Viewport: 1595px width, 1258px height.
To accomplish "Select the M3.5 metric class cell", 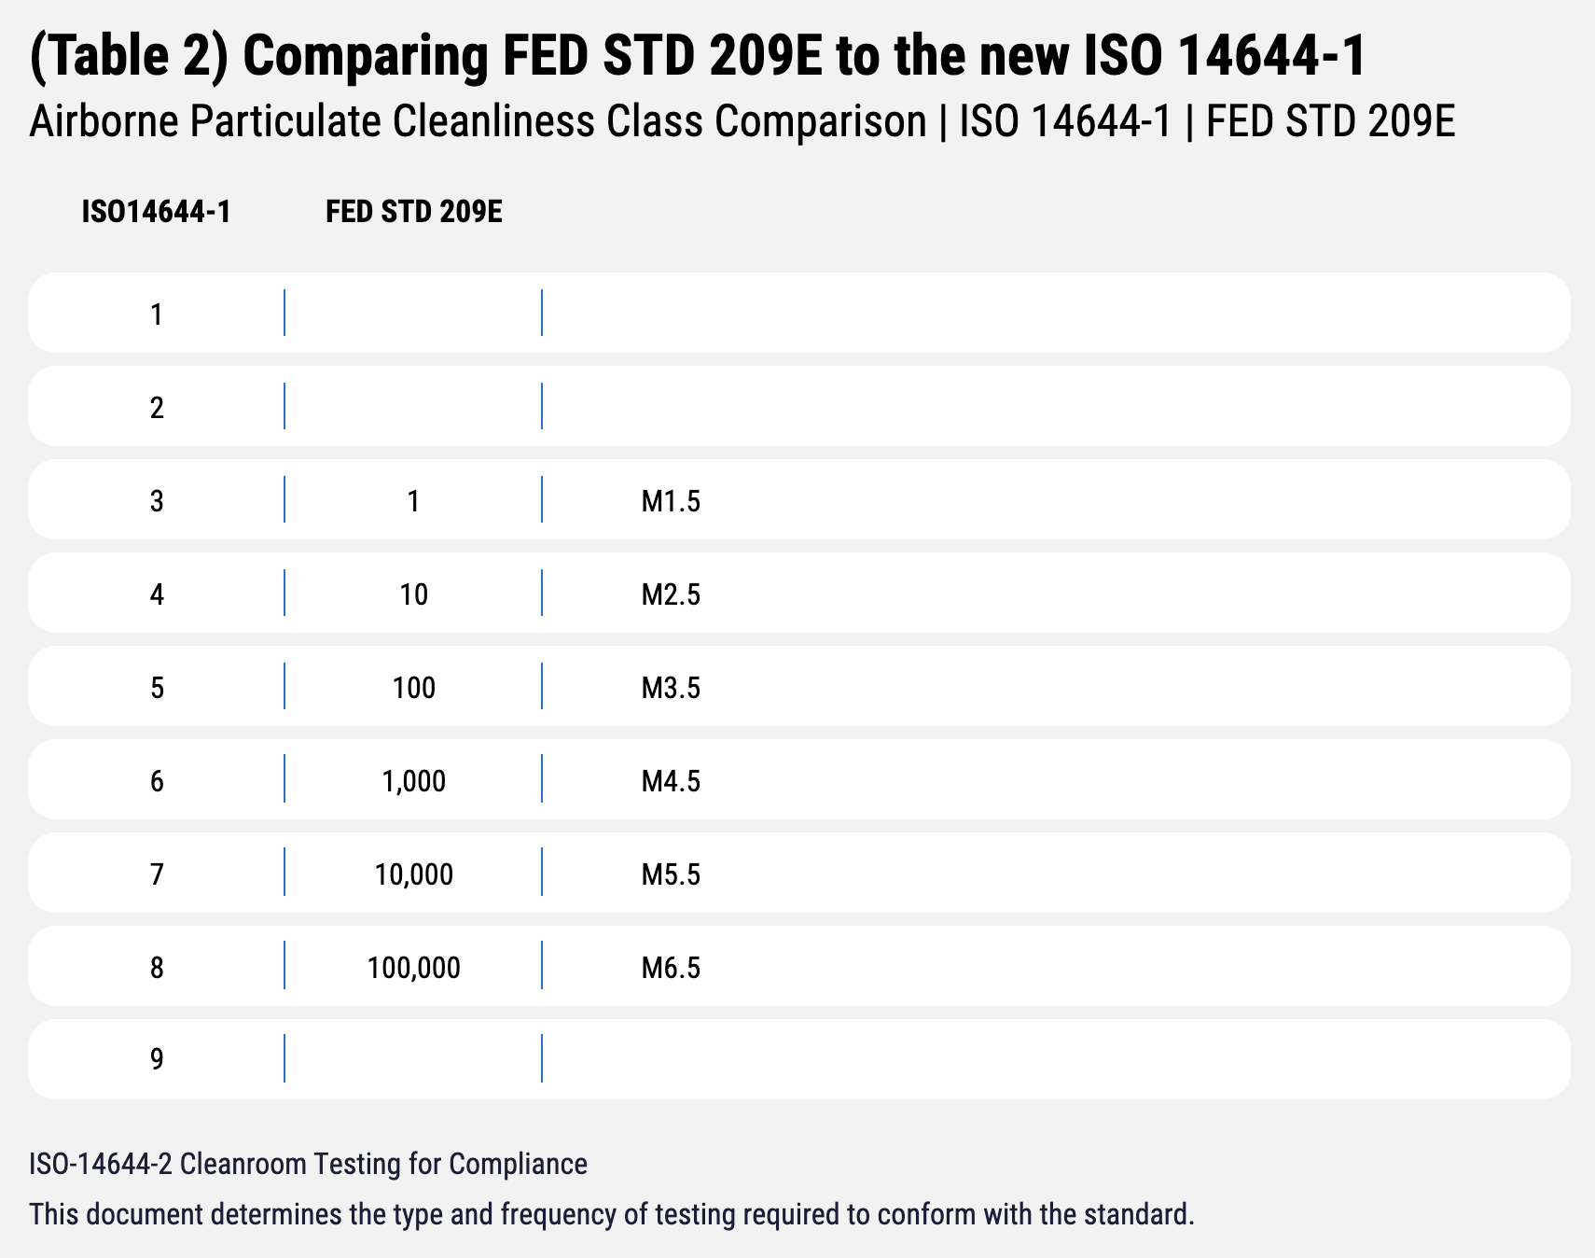I will point(670,688).
